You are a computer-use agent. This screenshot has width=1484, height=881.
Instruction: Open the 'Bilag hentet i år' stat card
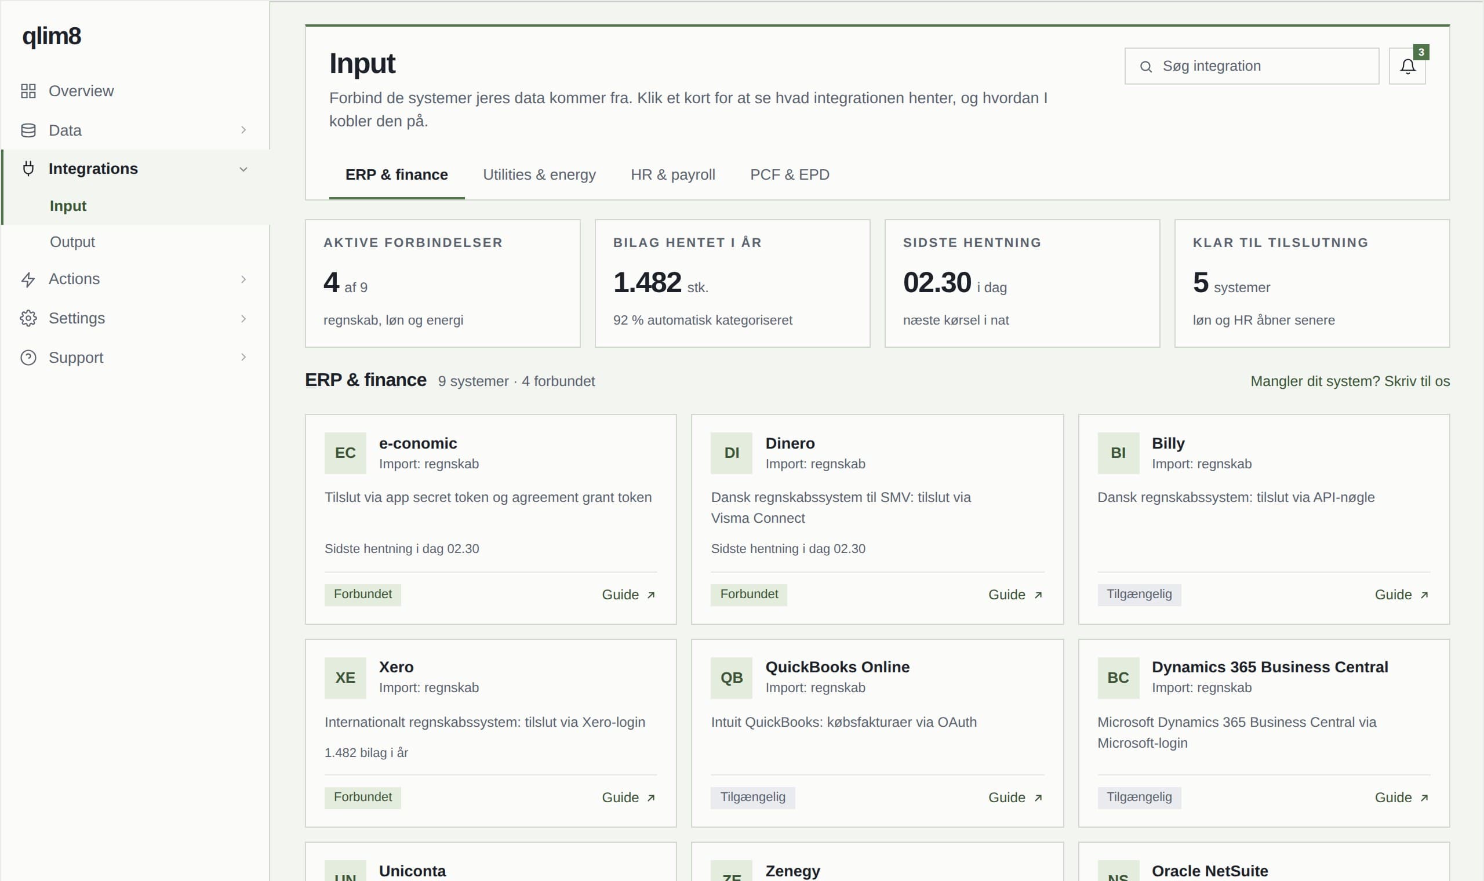tap(732, 283)
